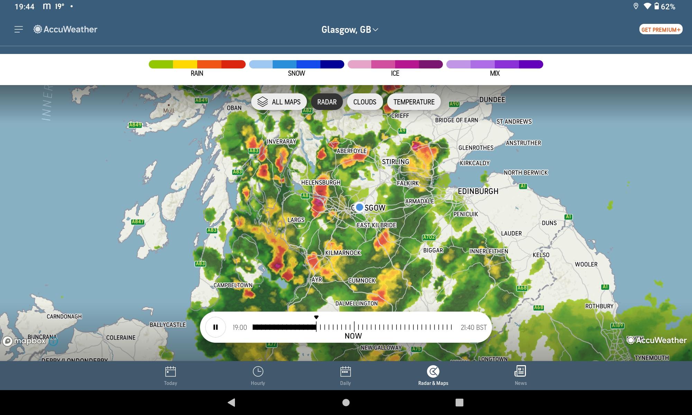Click the radar timeline scrubber bar
Viewport: 692px width, 415px height.
tap(352, 327)
